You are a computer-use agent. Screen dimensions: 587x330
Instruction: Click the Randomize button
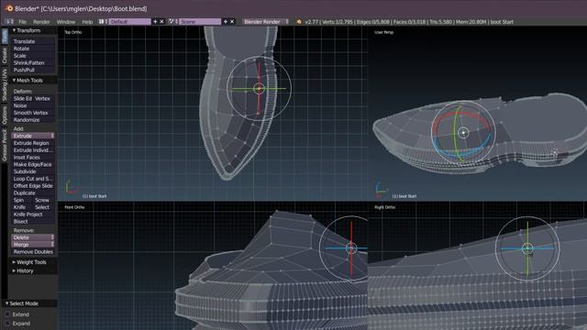click(33, 120)
